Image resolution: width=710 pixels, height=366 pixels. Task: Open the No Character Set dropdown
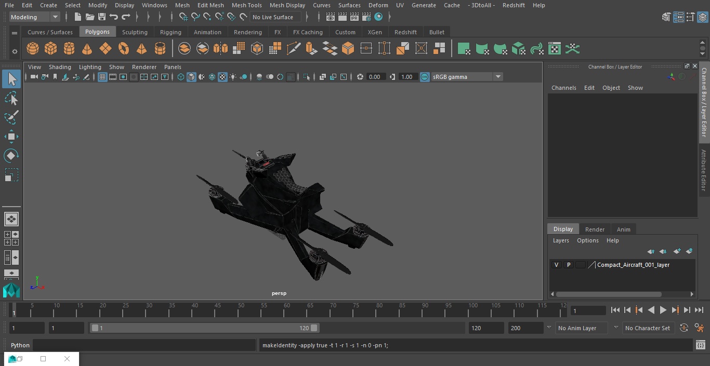pos(649,328)
